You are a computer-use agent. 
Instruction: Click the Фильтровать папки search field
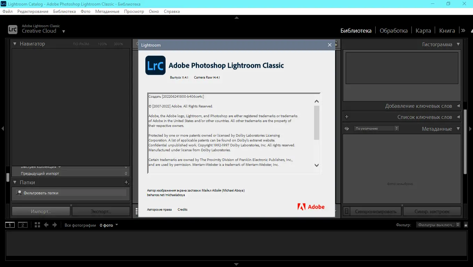(71, 193)
